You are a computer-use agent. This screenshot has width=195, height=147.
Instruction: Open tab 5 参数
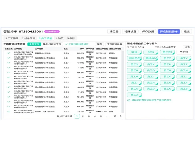tap(71, 38)
